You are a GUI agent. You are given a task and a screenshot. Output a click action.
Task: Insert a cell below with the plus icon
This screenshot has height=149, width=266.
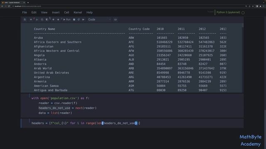pos(31,19)
